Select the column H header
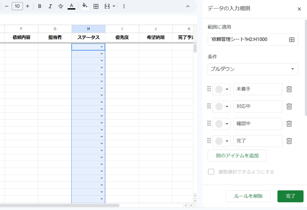307x210 pixels. coord(88,29)
